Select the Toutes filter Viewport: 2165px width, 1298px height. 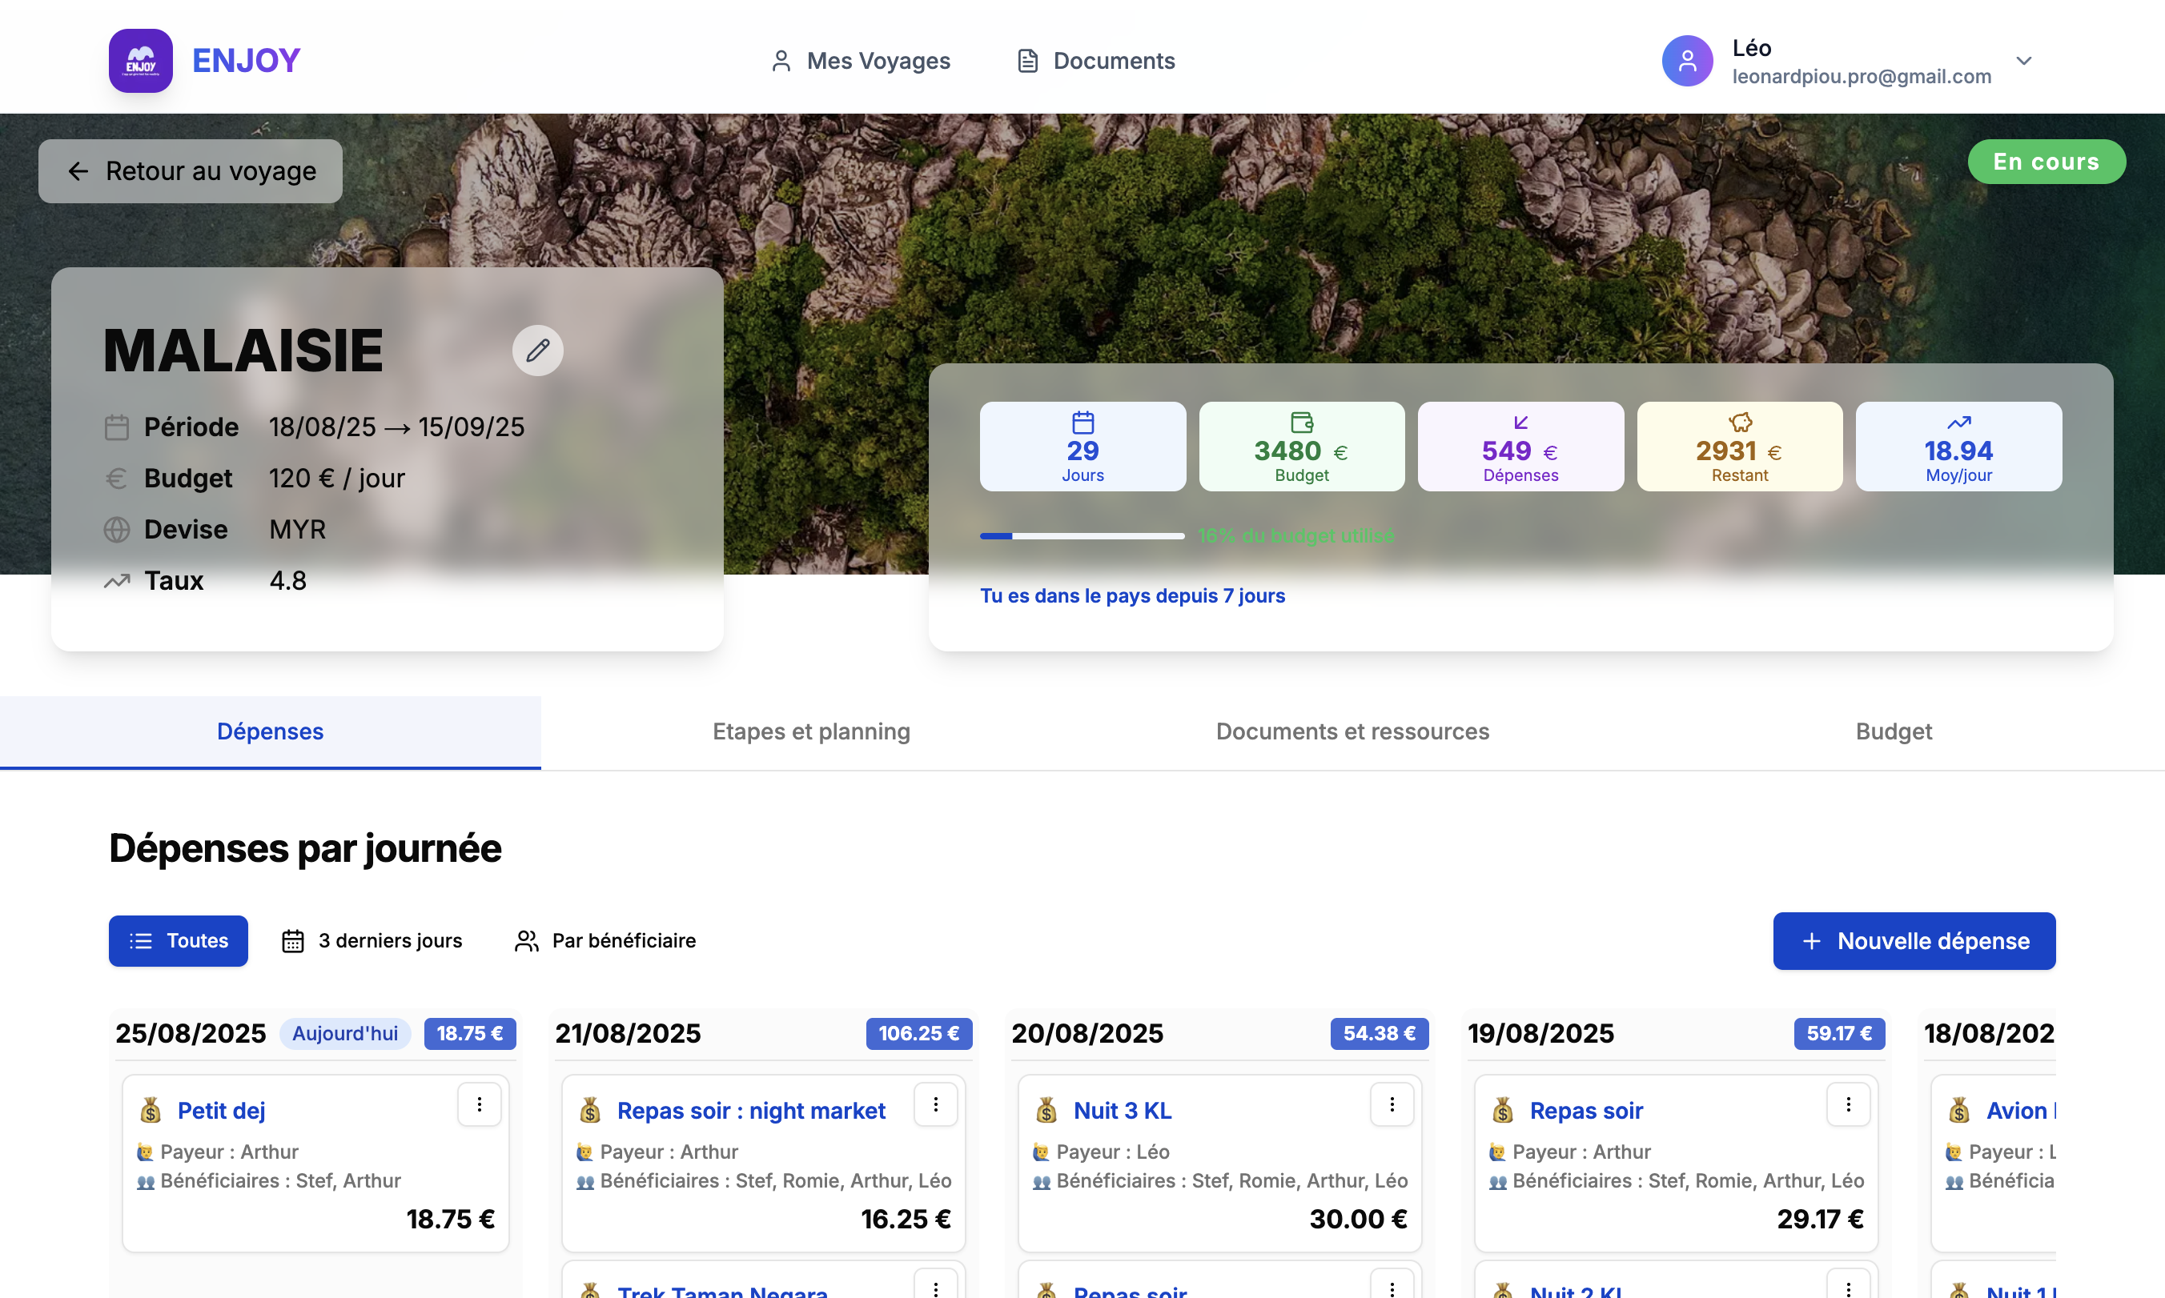pos(179,940)
